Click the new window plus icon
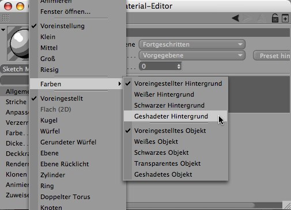Viewport: 291px width, 210px height. click(x=285, y=18)
